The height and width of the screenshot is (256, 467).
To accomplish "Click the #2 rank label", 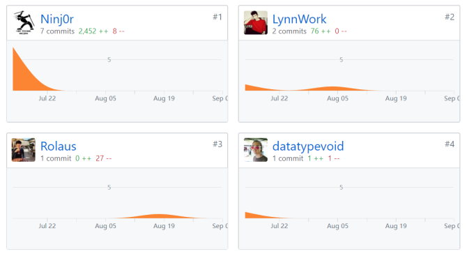I will click(x=450, y=17).
